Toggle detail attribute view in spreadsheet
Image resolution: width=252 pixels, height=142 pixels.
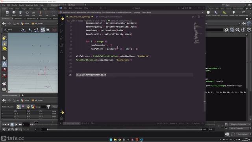point(33,107)
